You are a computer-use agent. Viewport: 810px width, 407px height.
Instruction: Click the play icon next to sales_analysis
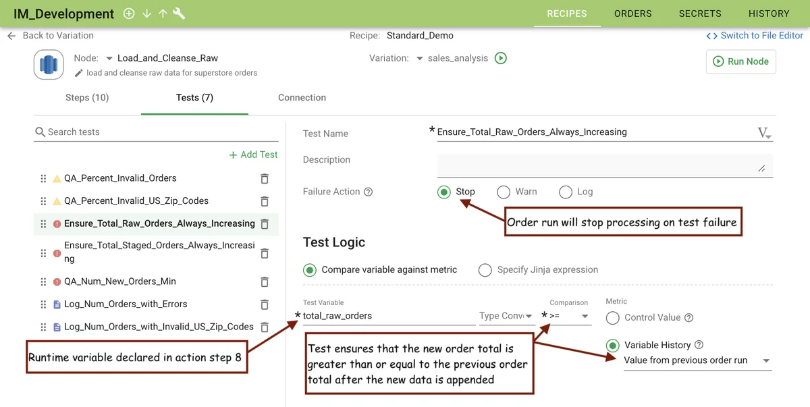pos(501,58)
